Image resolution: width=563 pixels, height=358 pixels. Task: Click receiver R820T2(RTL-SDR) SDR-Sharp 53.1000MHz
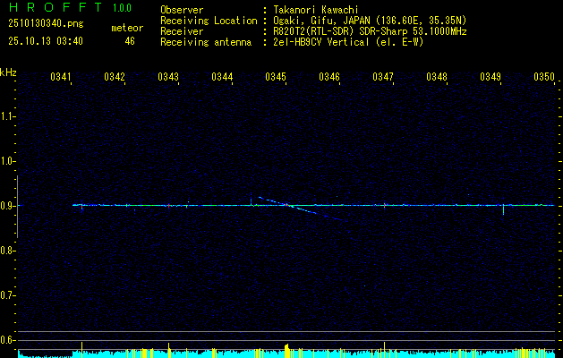click(x=370, y=31)
